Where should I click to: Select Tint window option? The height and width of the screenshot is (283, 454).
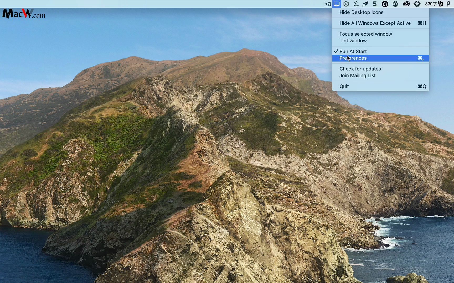coord(353,41)
